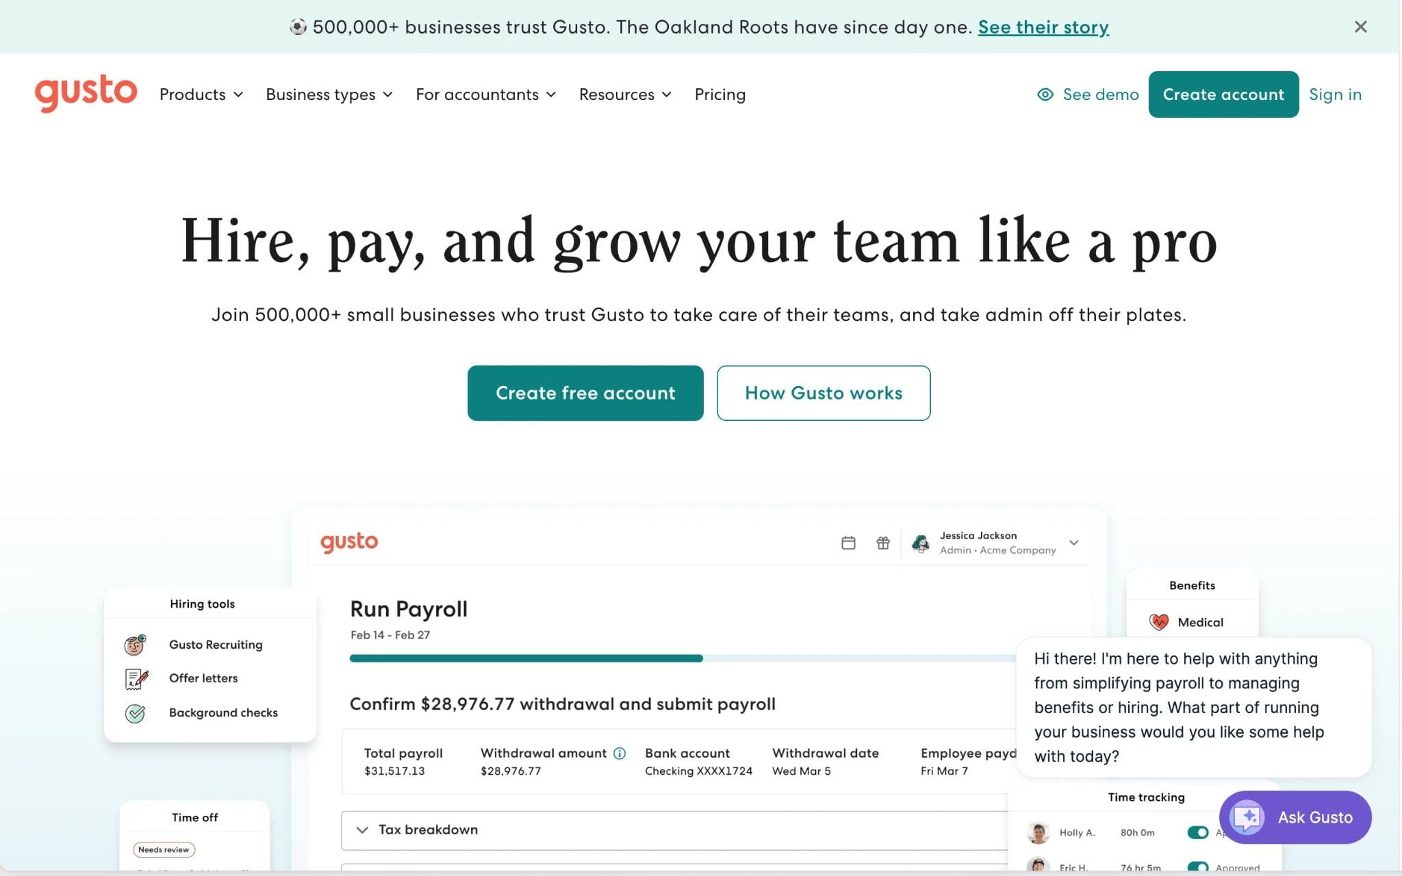Click the $28,976.77 withdrawal amount value

[511, 771]
